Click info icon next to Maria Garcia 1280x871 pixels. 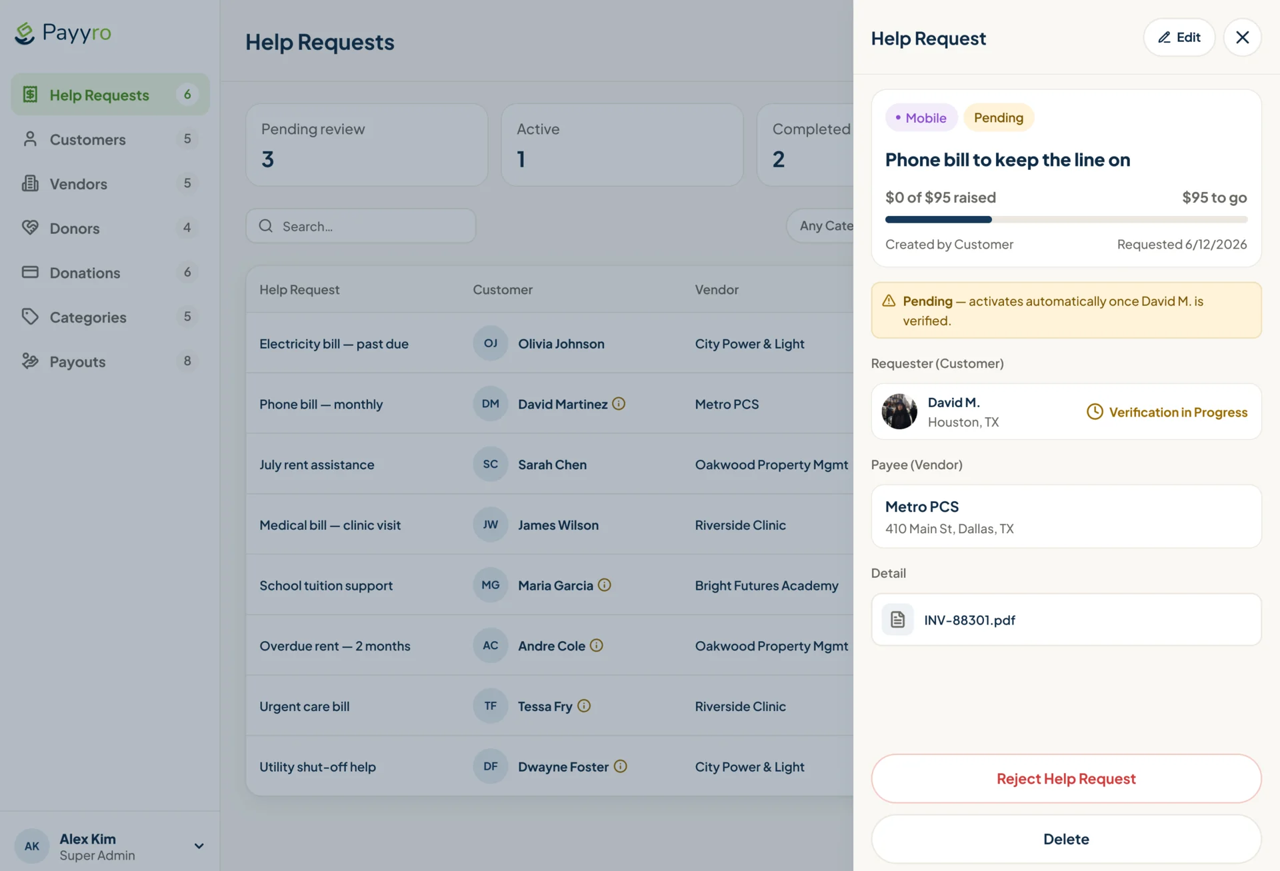point(605,584)
